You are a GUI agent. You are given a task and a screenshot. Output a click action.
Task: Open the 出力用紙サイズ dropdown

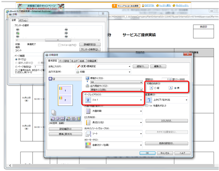pos(116,90)
